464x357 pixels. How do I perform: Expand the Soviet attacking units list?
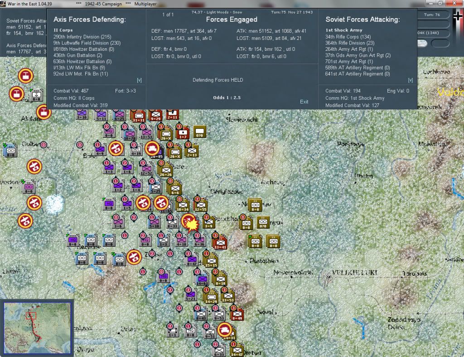pos(411,80)
